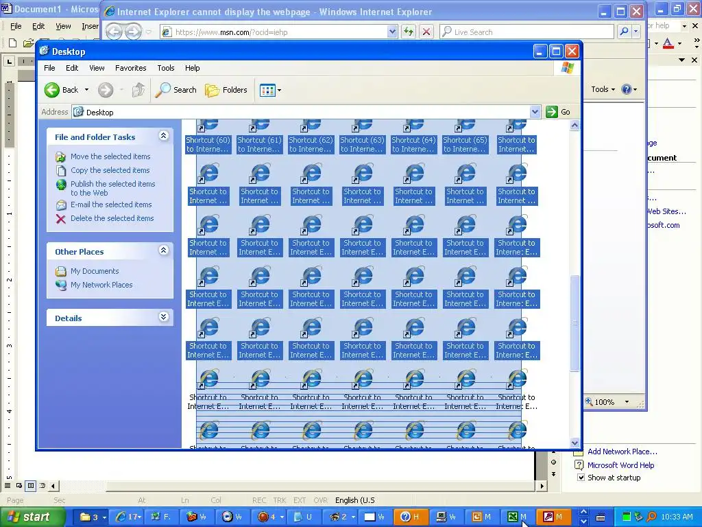Click the Go button next to Address
The height and width of the screenshot is (527, 702).
(558, 112)
